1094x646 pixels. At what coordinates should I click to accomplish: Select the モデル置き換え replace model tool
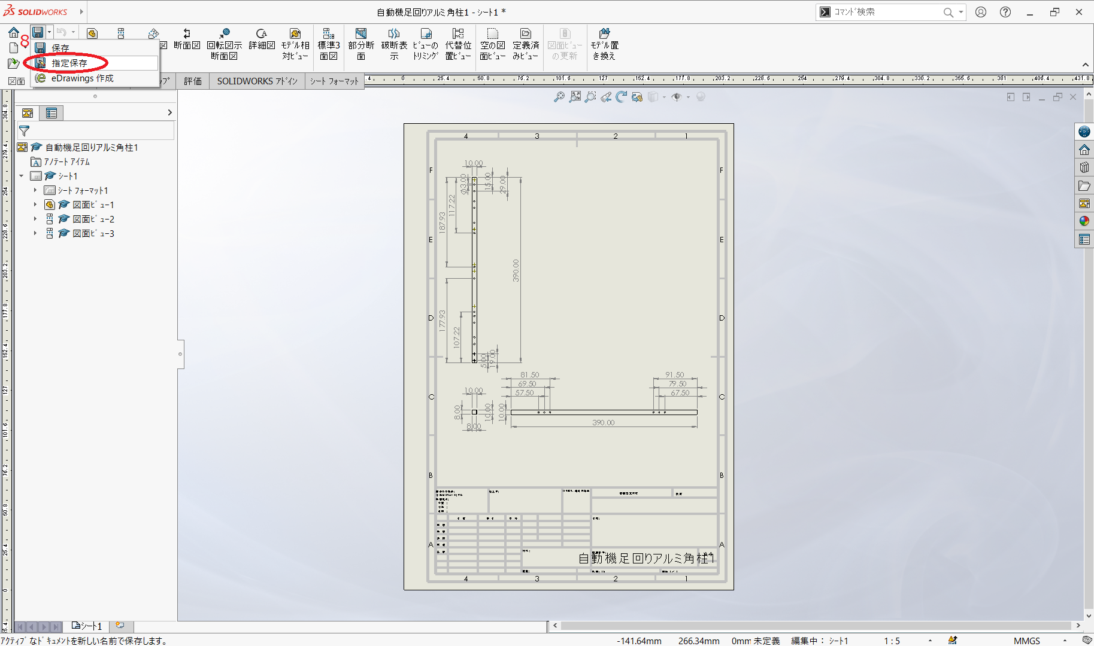coord(605,44)
